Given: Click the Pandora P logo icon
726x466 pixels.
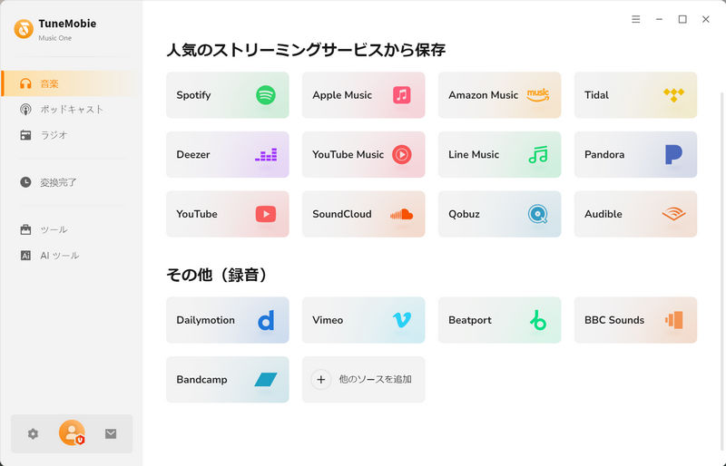Looking at the screenshot, I should point(673,154).
